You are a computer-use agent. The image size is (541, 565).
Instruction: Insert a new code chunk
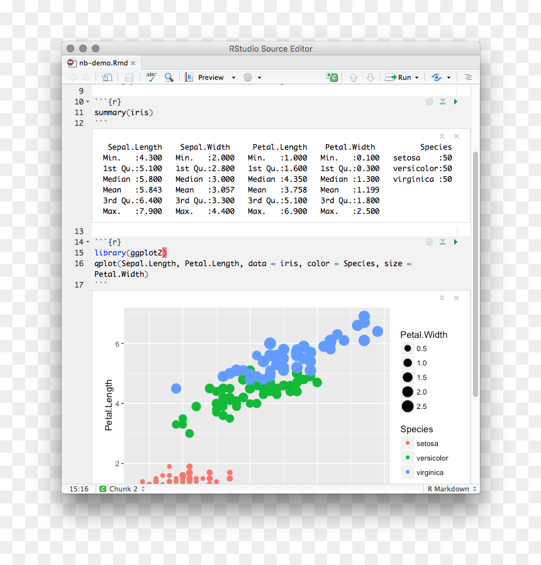pyautogui.click(x=332, y=77)
